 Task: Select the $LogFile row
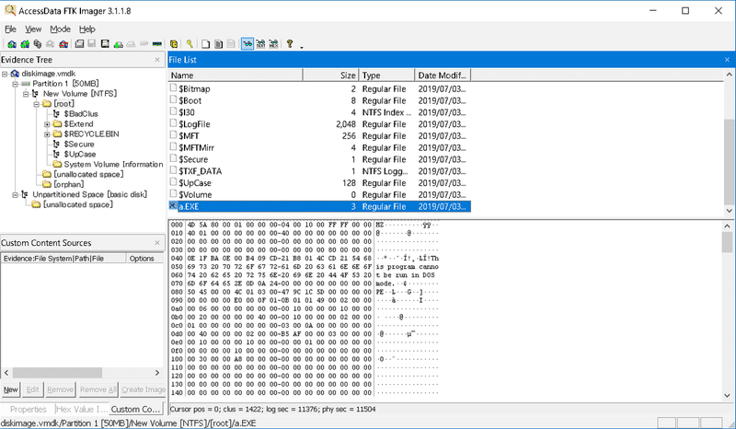[319, 124]
